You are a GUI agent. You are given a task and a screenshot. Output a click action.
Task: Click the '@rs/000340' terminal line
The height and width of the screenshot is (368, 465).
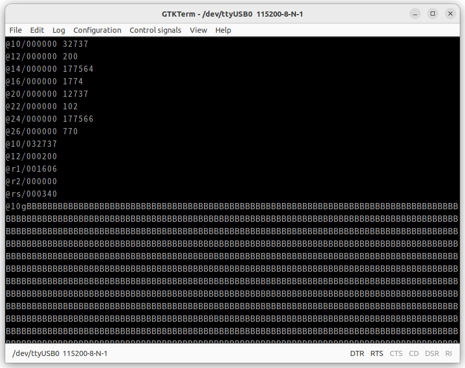pyautogui.click(x=32, y=194)
